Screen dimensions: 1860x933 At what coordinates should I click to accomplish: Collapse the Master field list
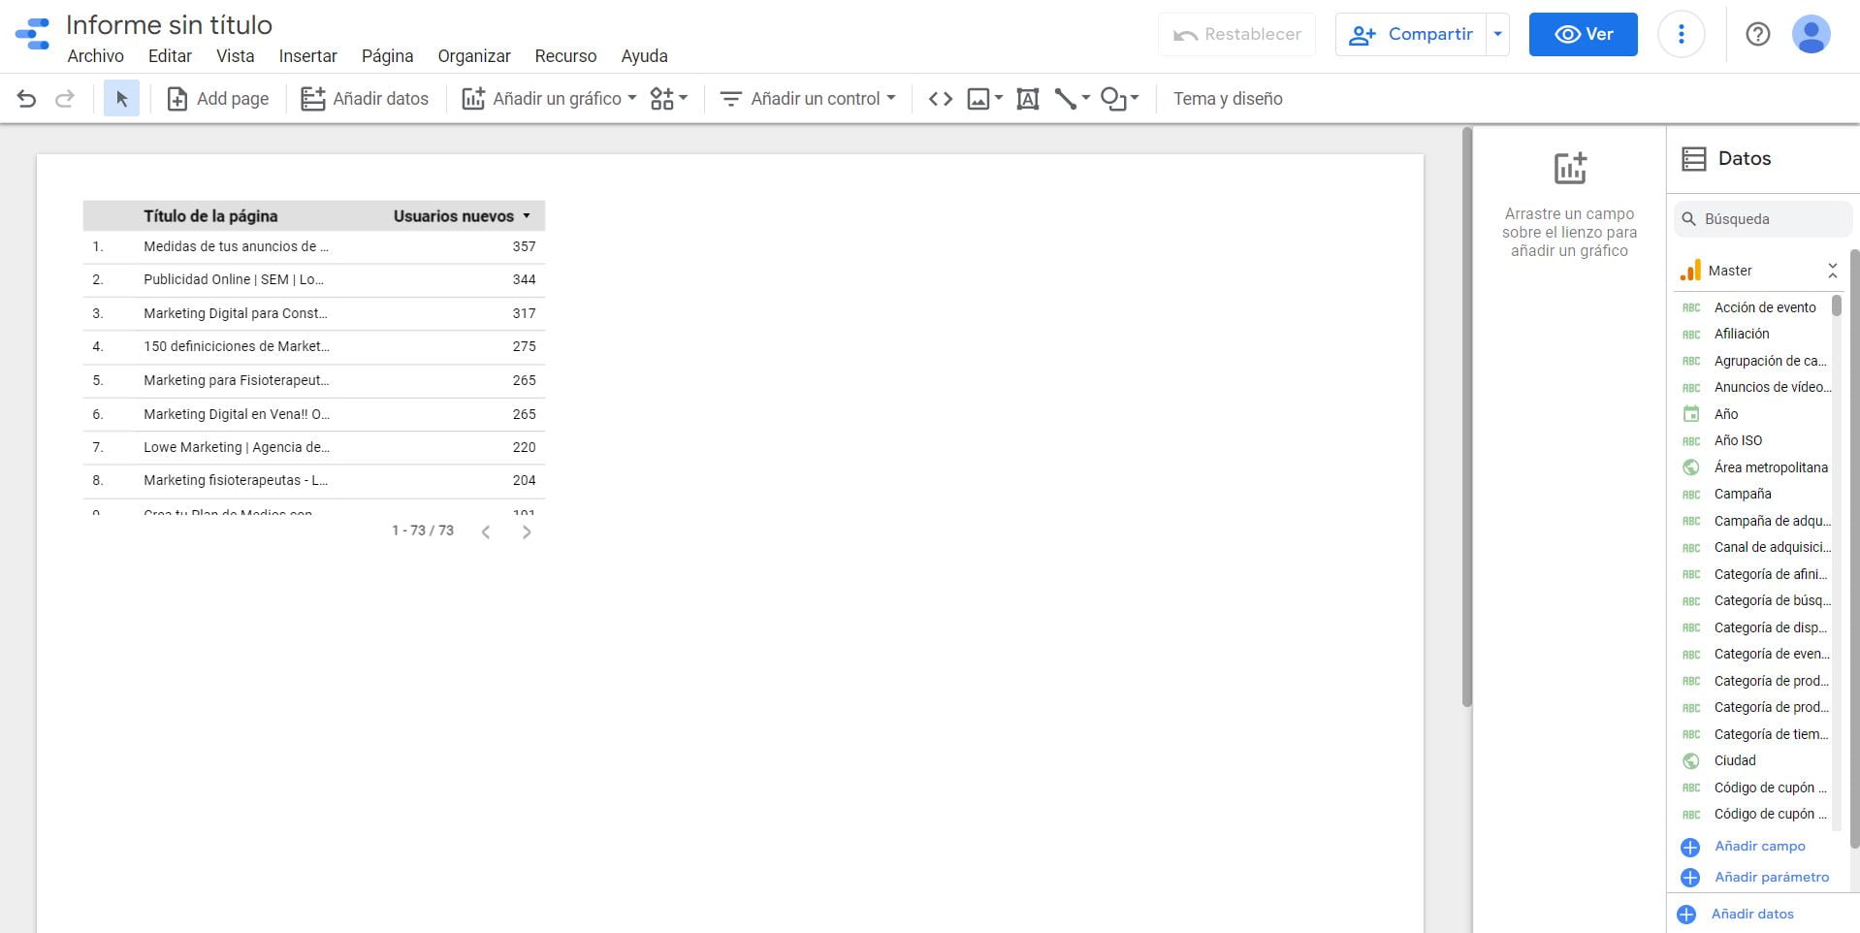(1832, 270)
